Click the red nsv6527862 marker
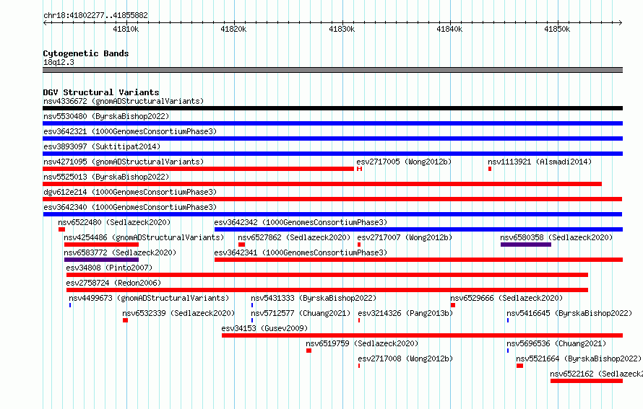 241,245
